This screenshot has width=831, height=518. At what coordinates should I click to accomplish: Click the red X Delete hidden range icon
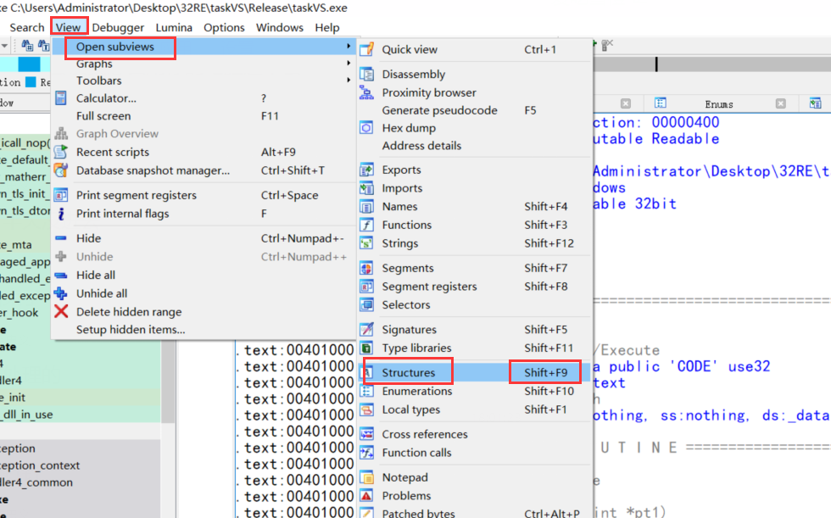(x=61, y=311)
